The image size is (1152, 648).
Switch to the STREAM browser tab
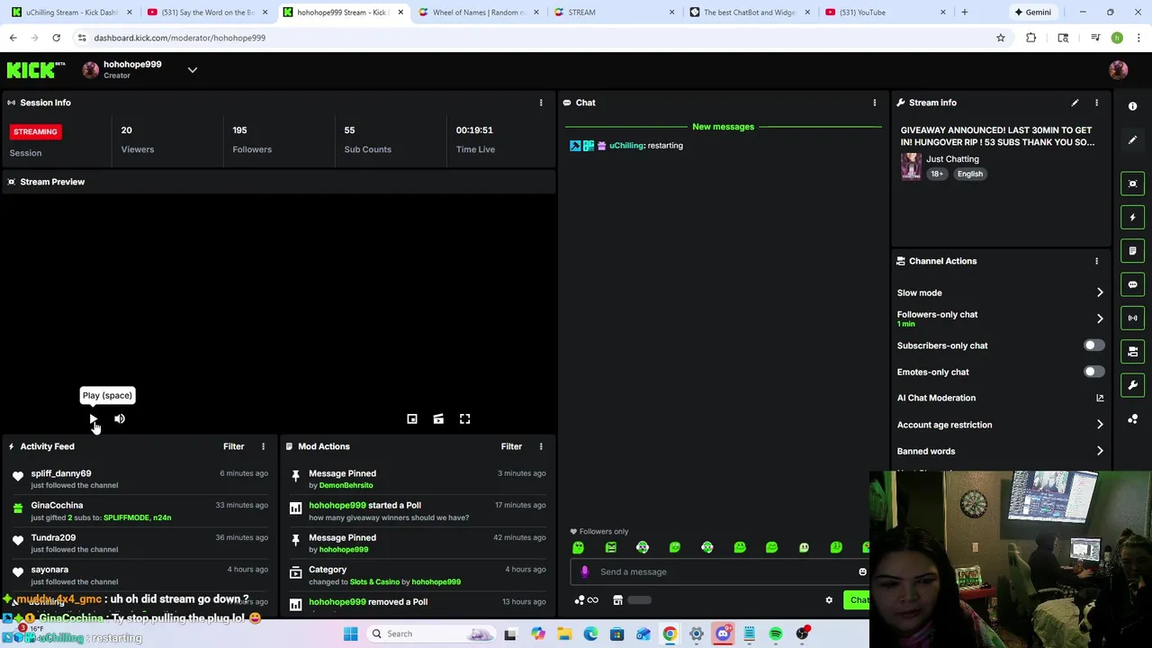612,13
